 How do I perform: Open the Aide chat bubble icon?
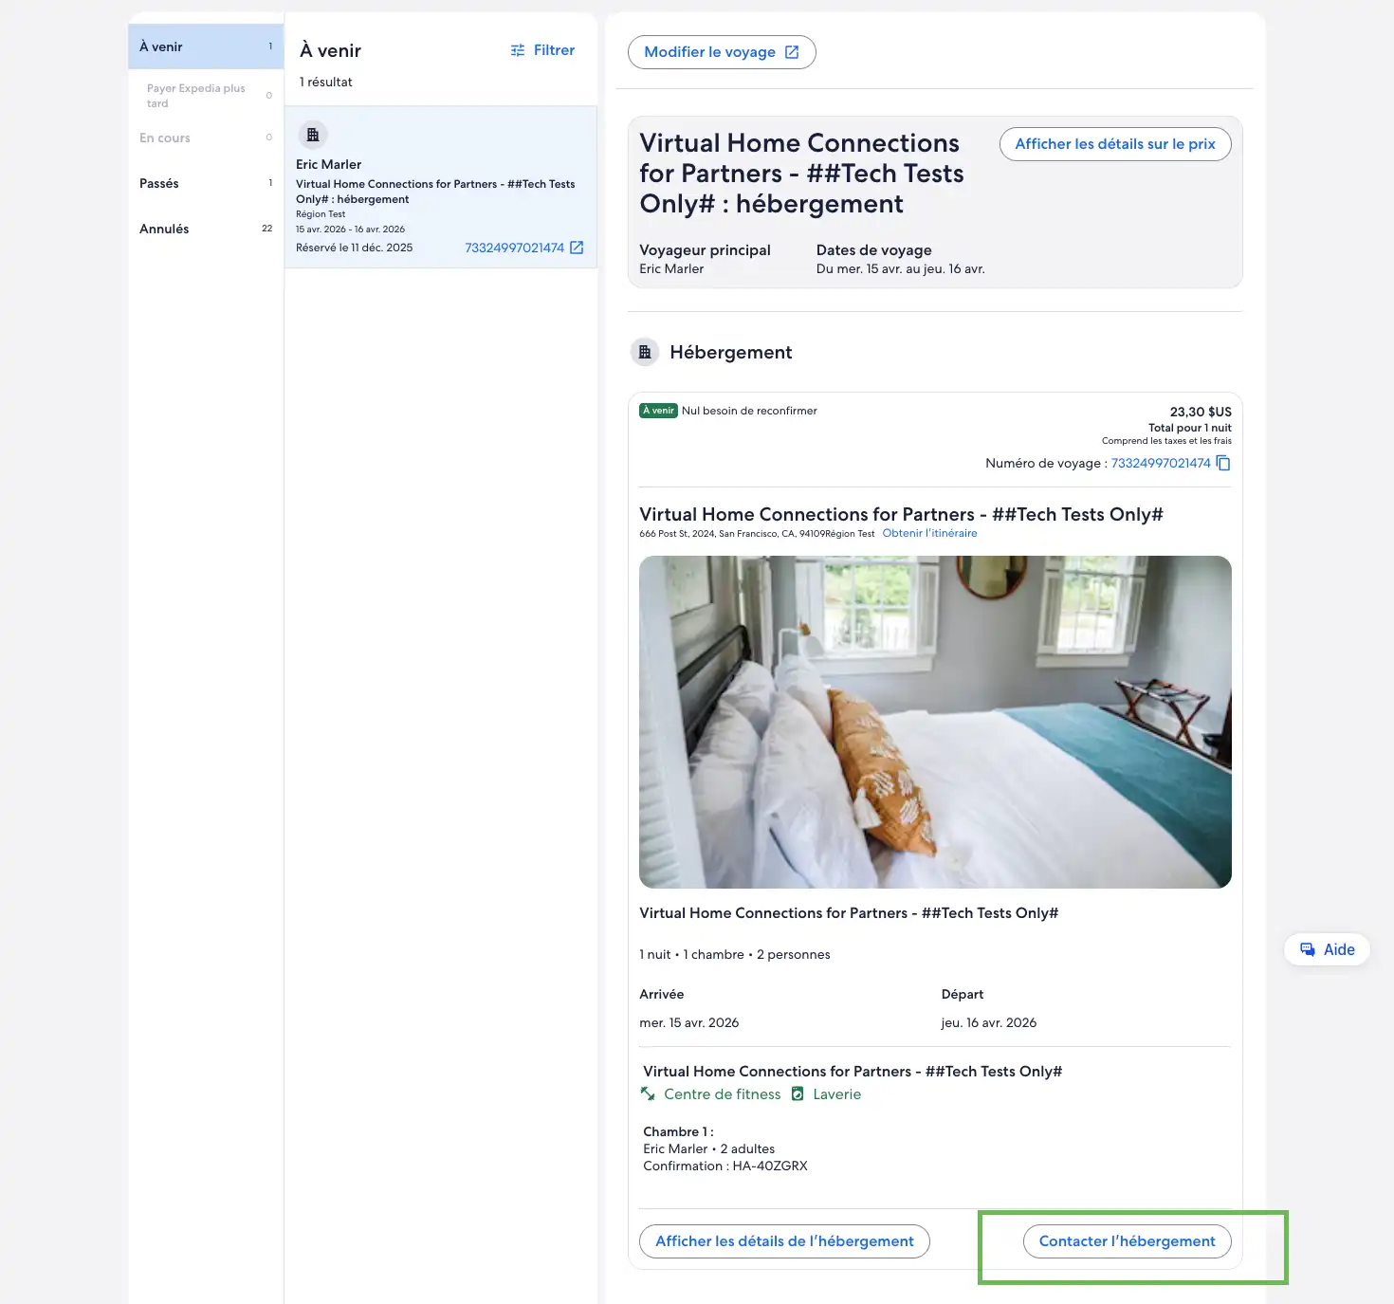click(x=1308, y=949)
